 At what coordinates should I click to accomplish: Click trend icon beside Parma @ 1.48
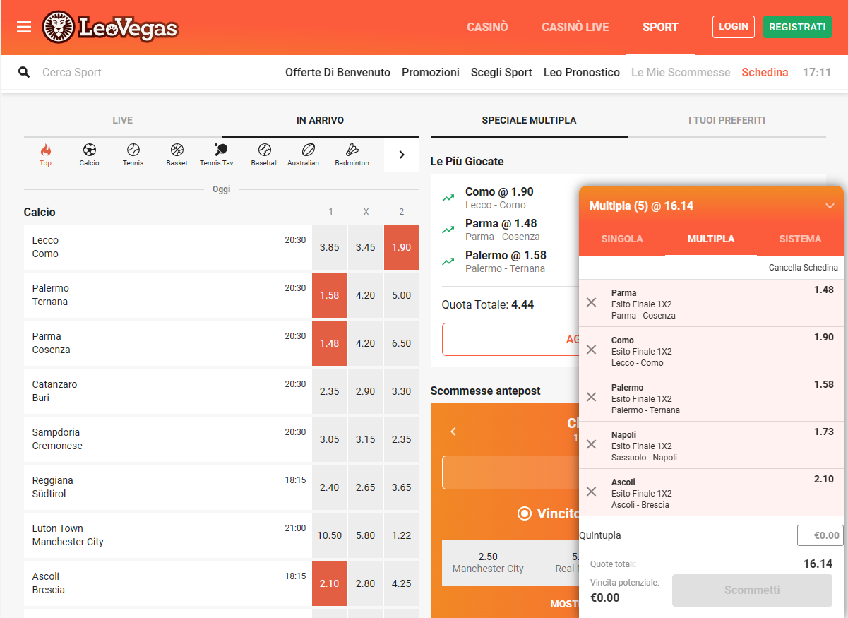point(448,230)
